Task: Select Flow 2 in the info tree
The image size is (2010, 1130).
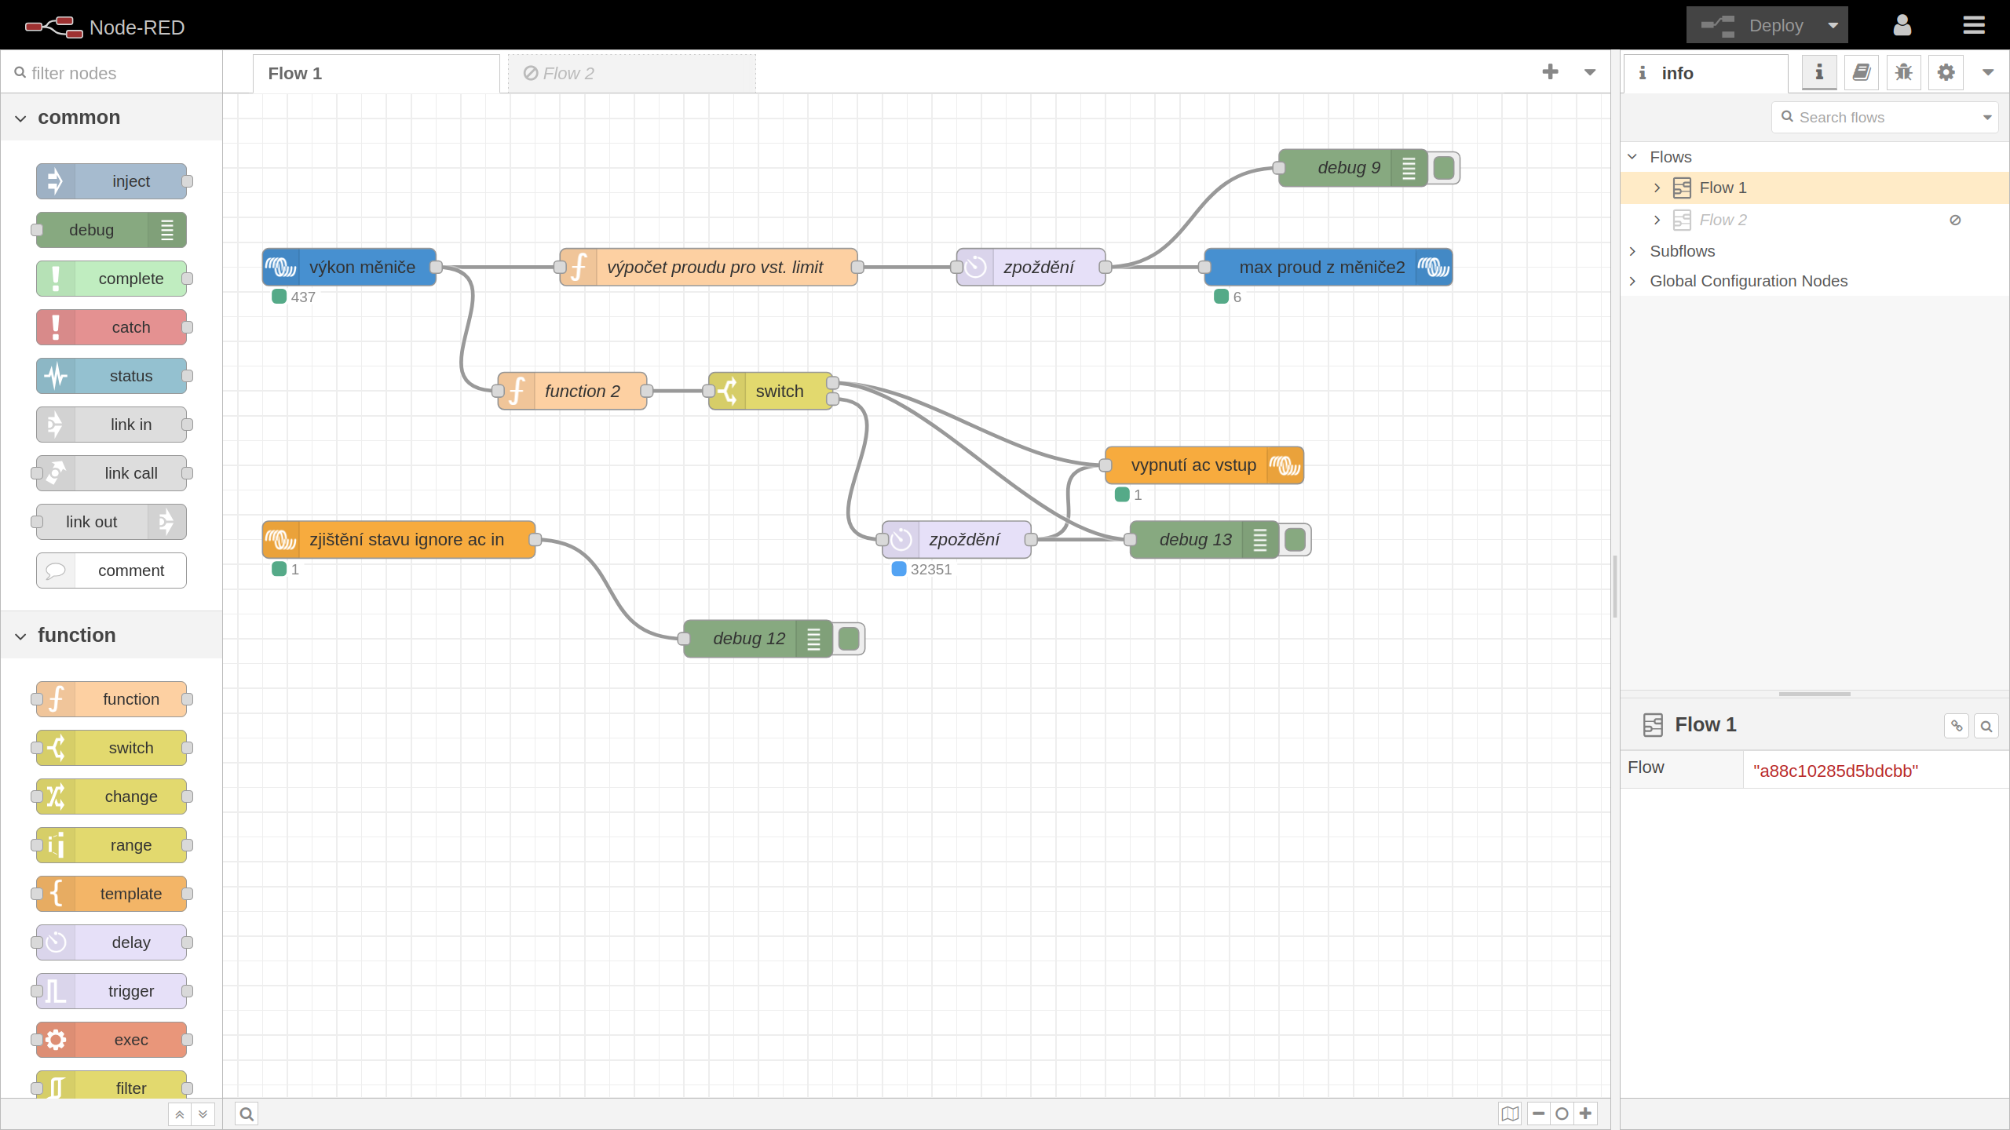Action: [x=1723, y=220]
